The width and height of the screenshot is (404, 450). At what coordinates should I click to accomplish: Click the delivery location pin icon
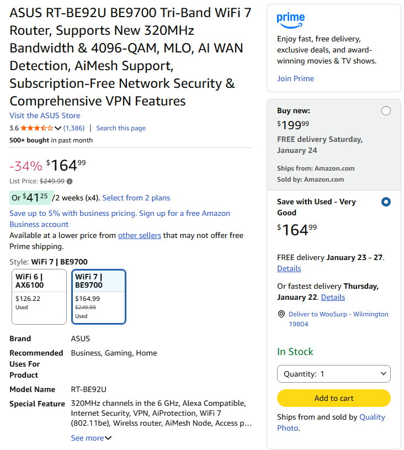[x=281, y=314]
